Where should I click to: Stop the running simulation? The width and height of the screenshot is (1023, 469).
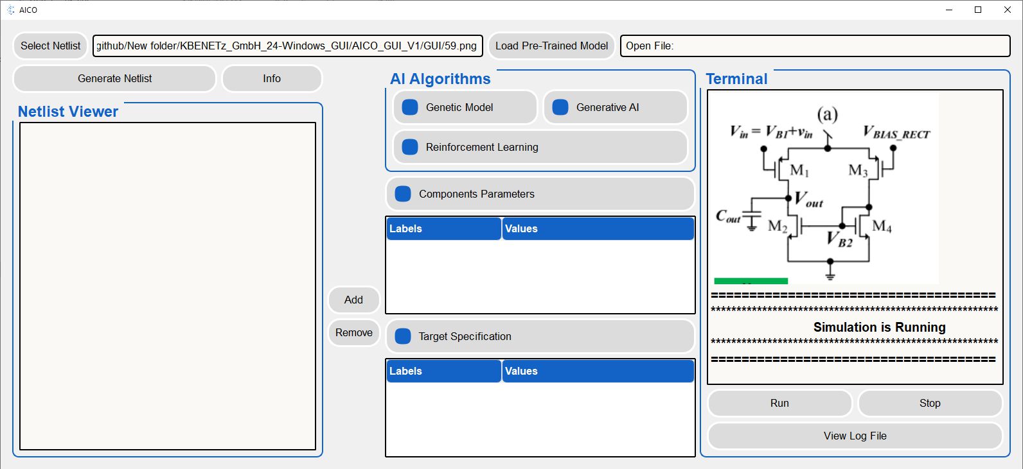click(929, 403)
